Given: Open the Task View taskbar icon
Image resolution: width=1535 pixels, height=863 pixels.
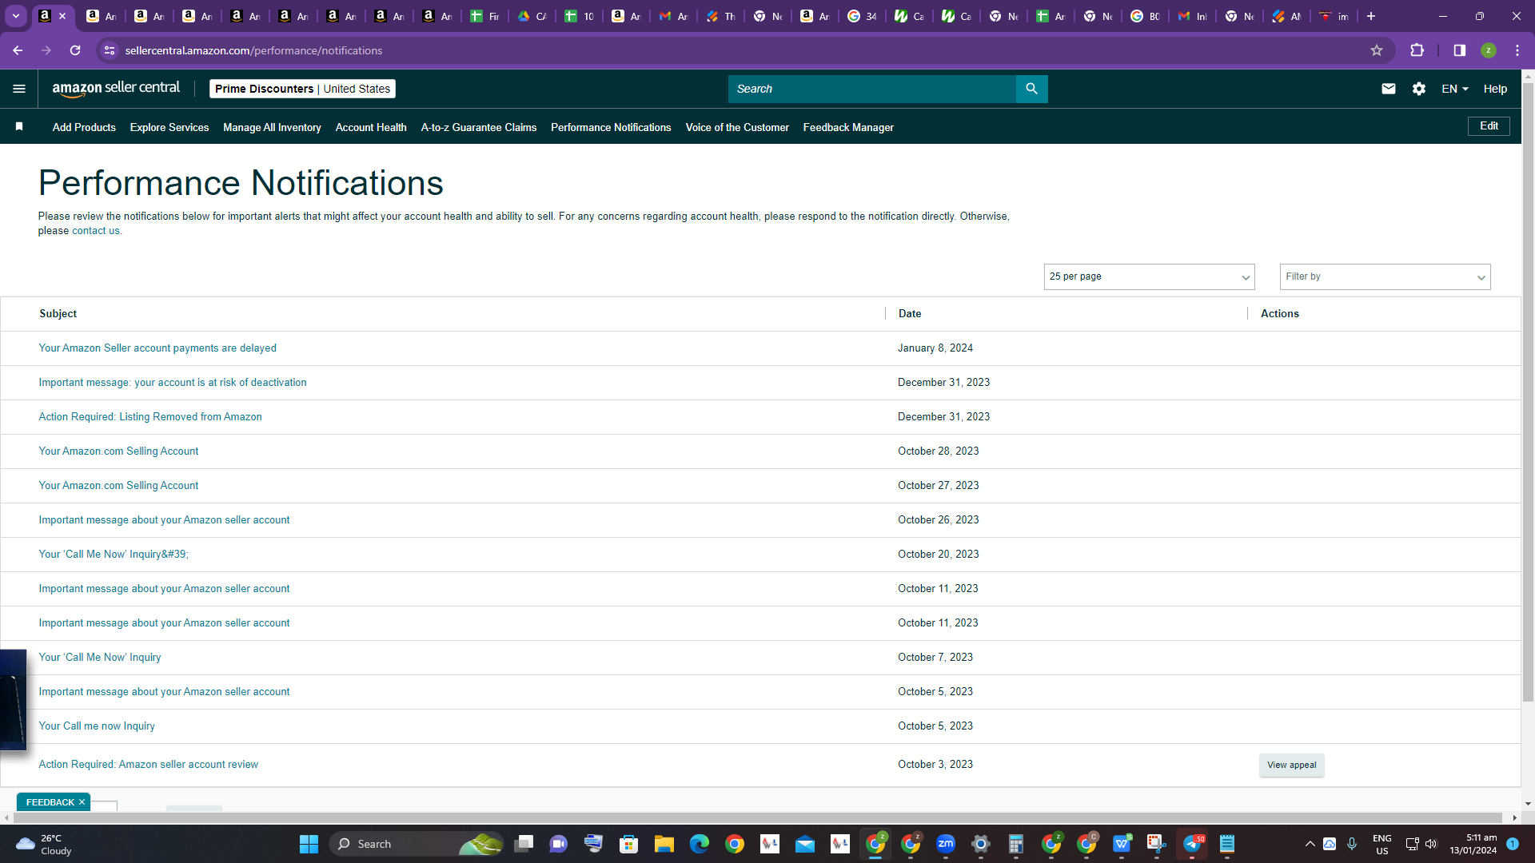Looking at the screenshot, I should (x=524, y=844).
